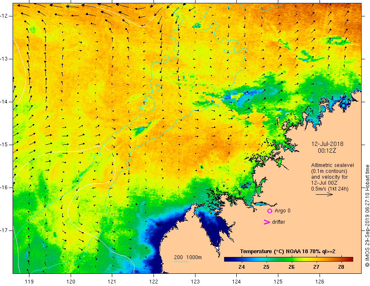Click the latitude axis label -17
Viewport: 370px width, 286px height.
(4, 230)
